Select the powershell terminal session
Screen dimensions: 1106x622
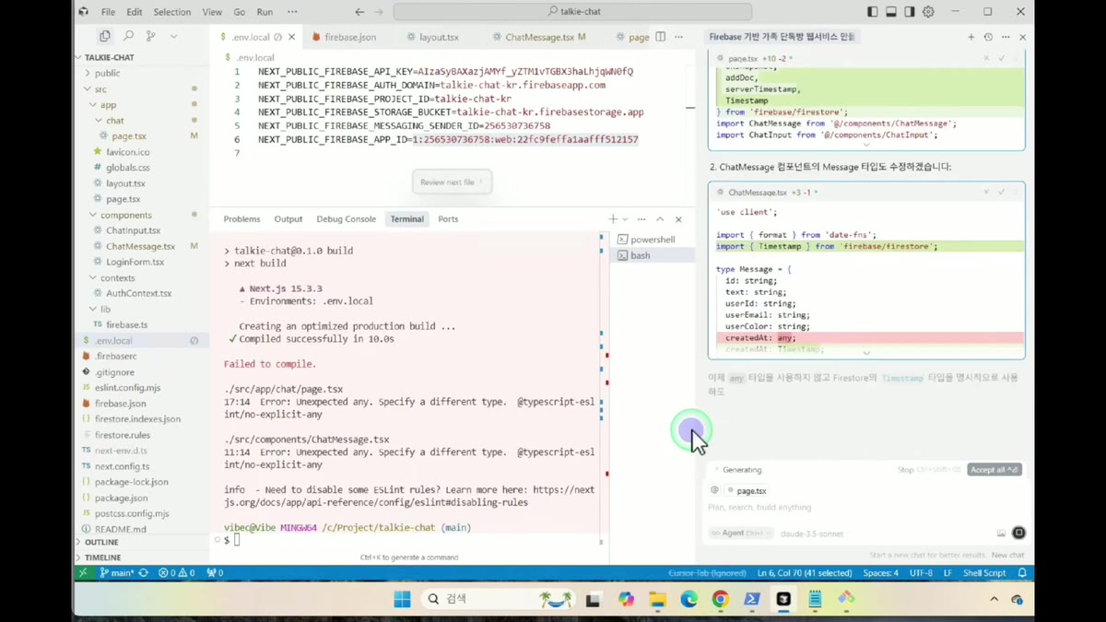[x=652, y=240]
